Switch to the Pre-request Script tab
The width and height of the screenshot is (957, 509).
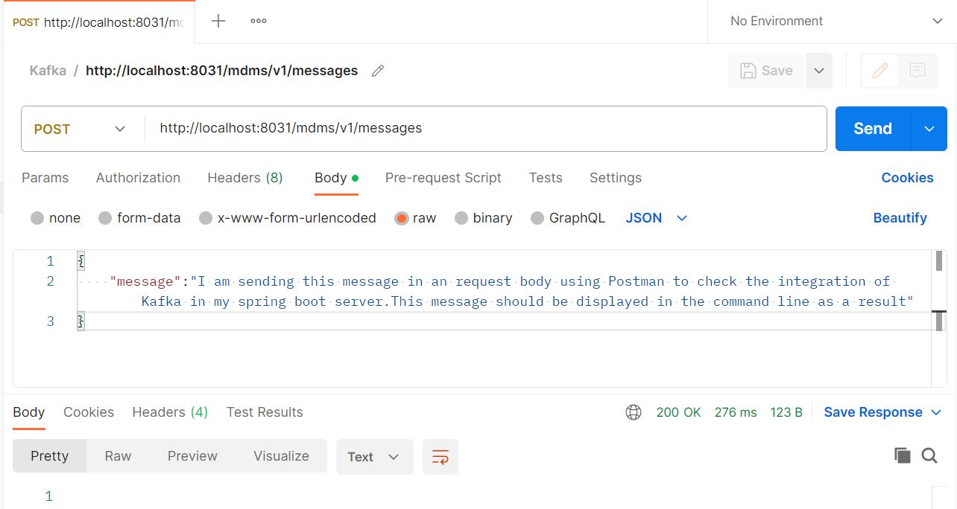pyautogui.click(x=443, y=178)
